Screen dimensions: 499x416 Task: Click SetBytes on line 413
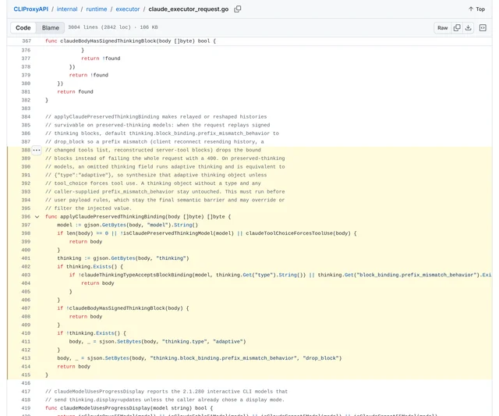click(117, 358)
